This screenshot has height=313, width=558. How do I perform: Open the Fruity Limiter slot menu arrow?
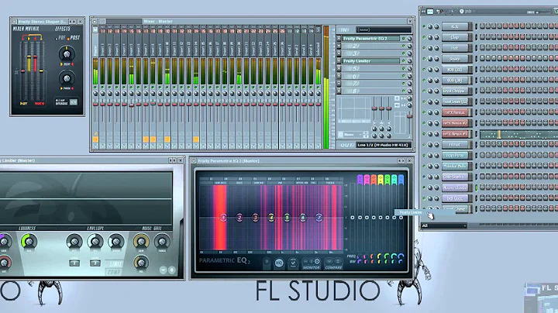(x=339, y=61)
